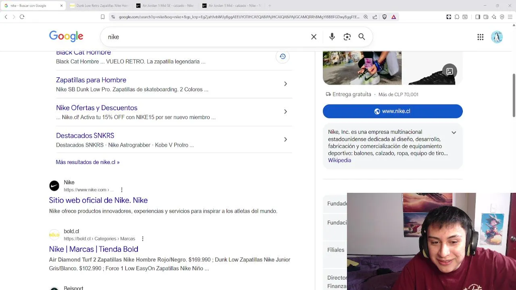Viewport: 516px width, 290px height.
Task: Click the bold.cl site name
Action: coord(71,231)
